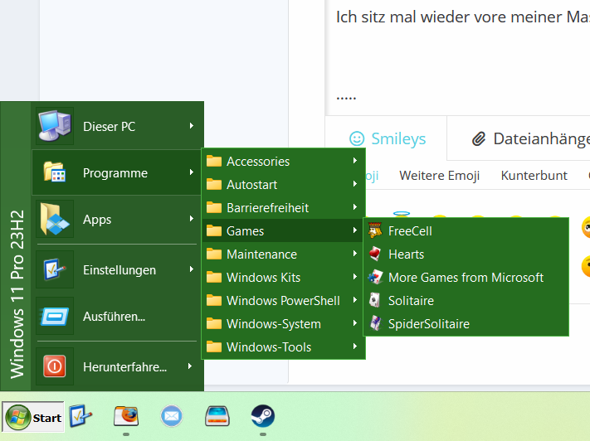Click the Barrierefreiheit folder icon
590x441 pixels.
pyautogui.click(x=214, y=207)
